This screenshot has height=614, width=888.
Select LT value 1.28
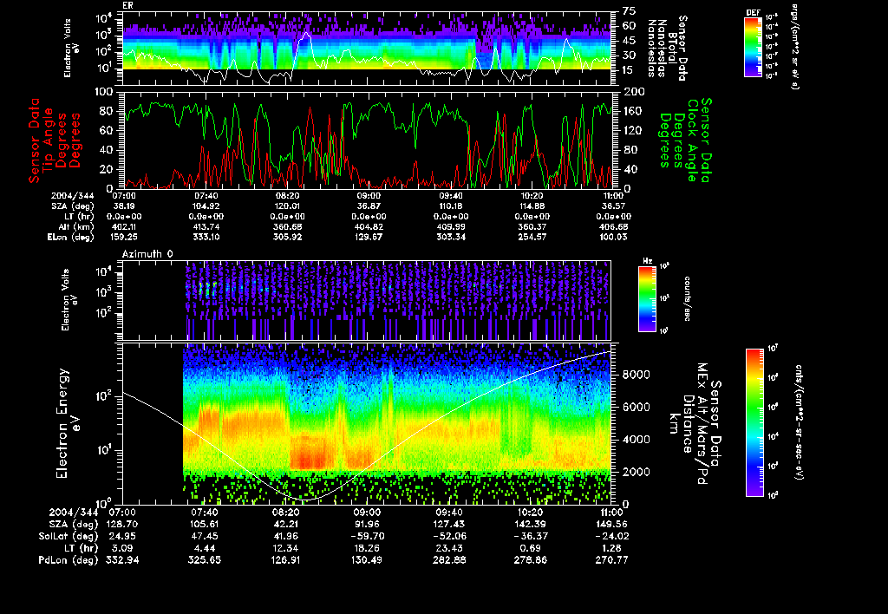tap(611, 548)
